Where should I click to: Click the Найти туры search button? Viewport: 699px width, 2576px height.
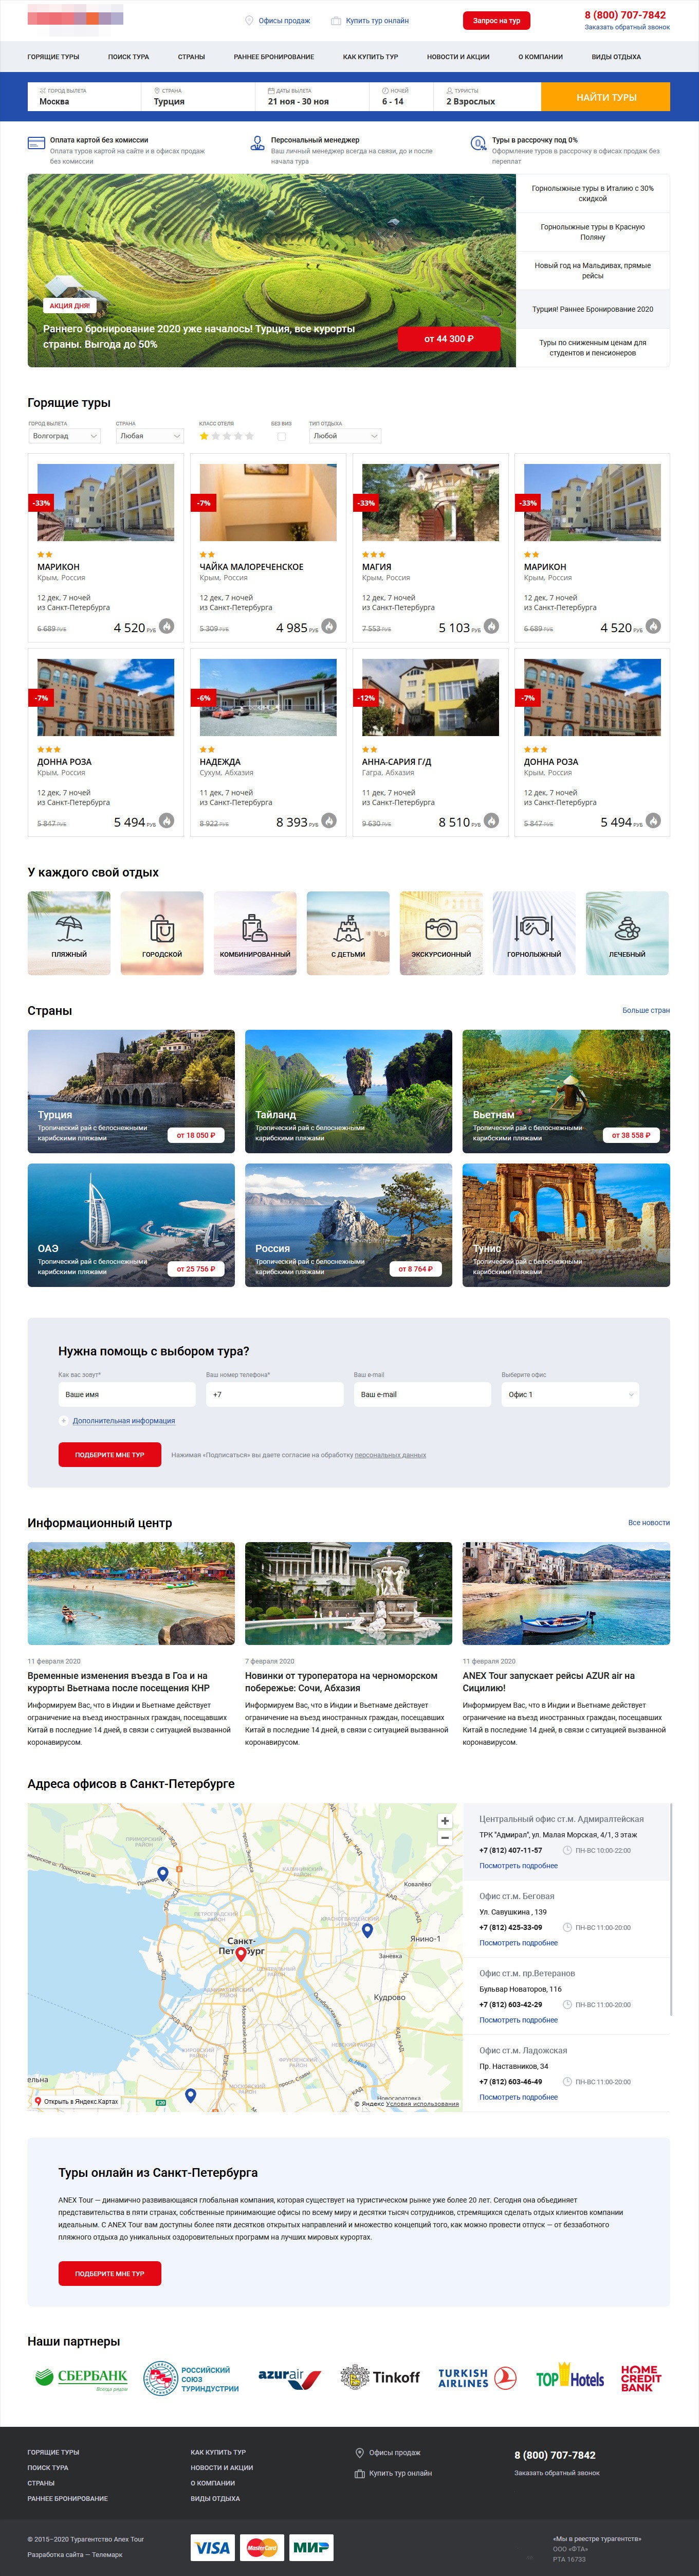606,97
